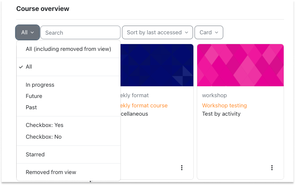Viewport: 295px width, 185px height.
Task: Filter courses by Past
Action: 68,107
